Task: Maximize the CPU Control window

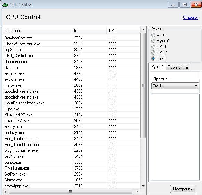Action: 185,5
